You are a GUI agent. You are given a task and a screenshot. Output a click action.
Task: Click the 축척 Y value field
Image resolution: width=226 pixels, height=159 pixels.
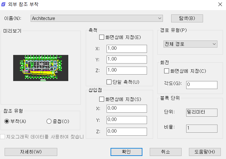[127, 60]
